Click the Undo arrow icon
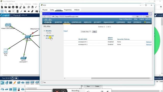163x92 pixels. coord(36,7)
